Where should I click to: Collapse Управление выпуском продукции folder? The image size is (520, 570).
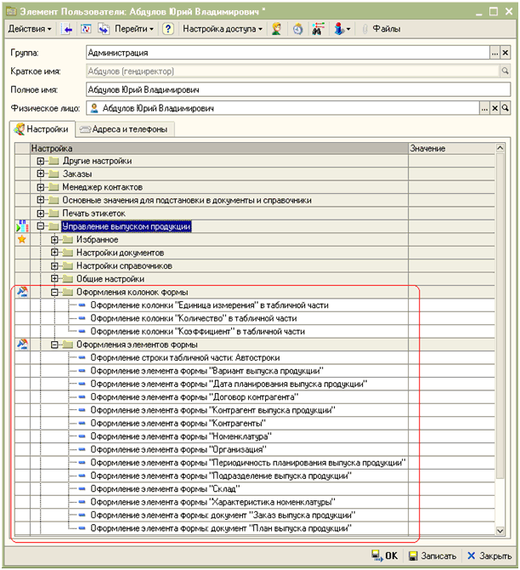(x=41, y=226)
